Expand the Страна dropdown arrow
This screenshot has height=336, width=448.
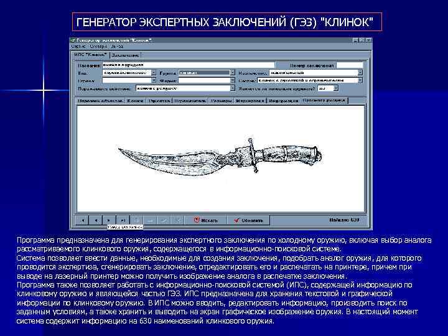pos(154,80)
